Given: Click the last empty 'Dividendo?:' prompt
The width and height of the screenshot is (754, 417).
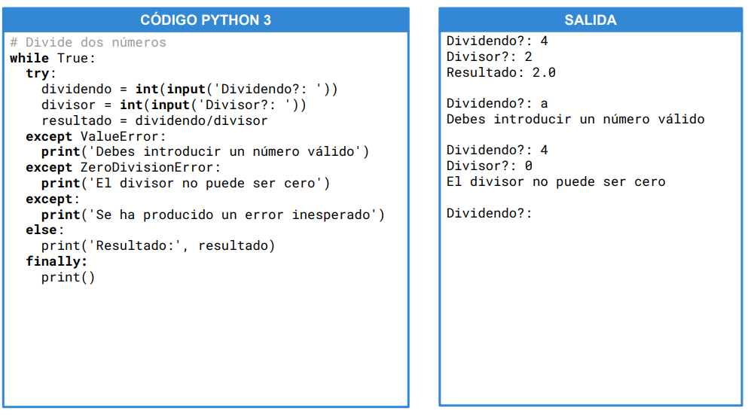Looking at the screenshot, I should point(490,214).
